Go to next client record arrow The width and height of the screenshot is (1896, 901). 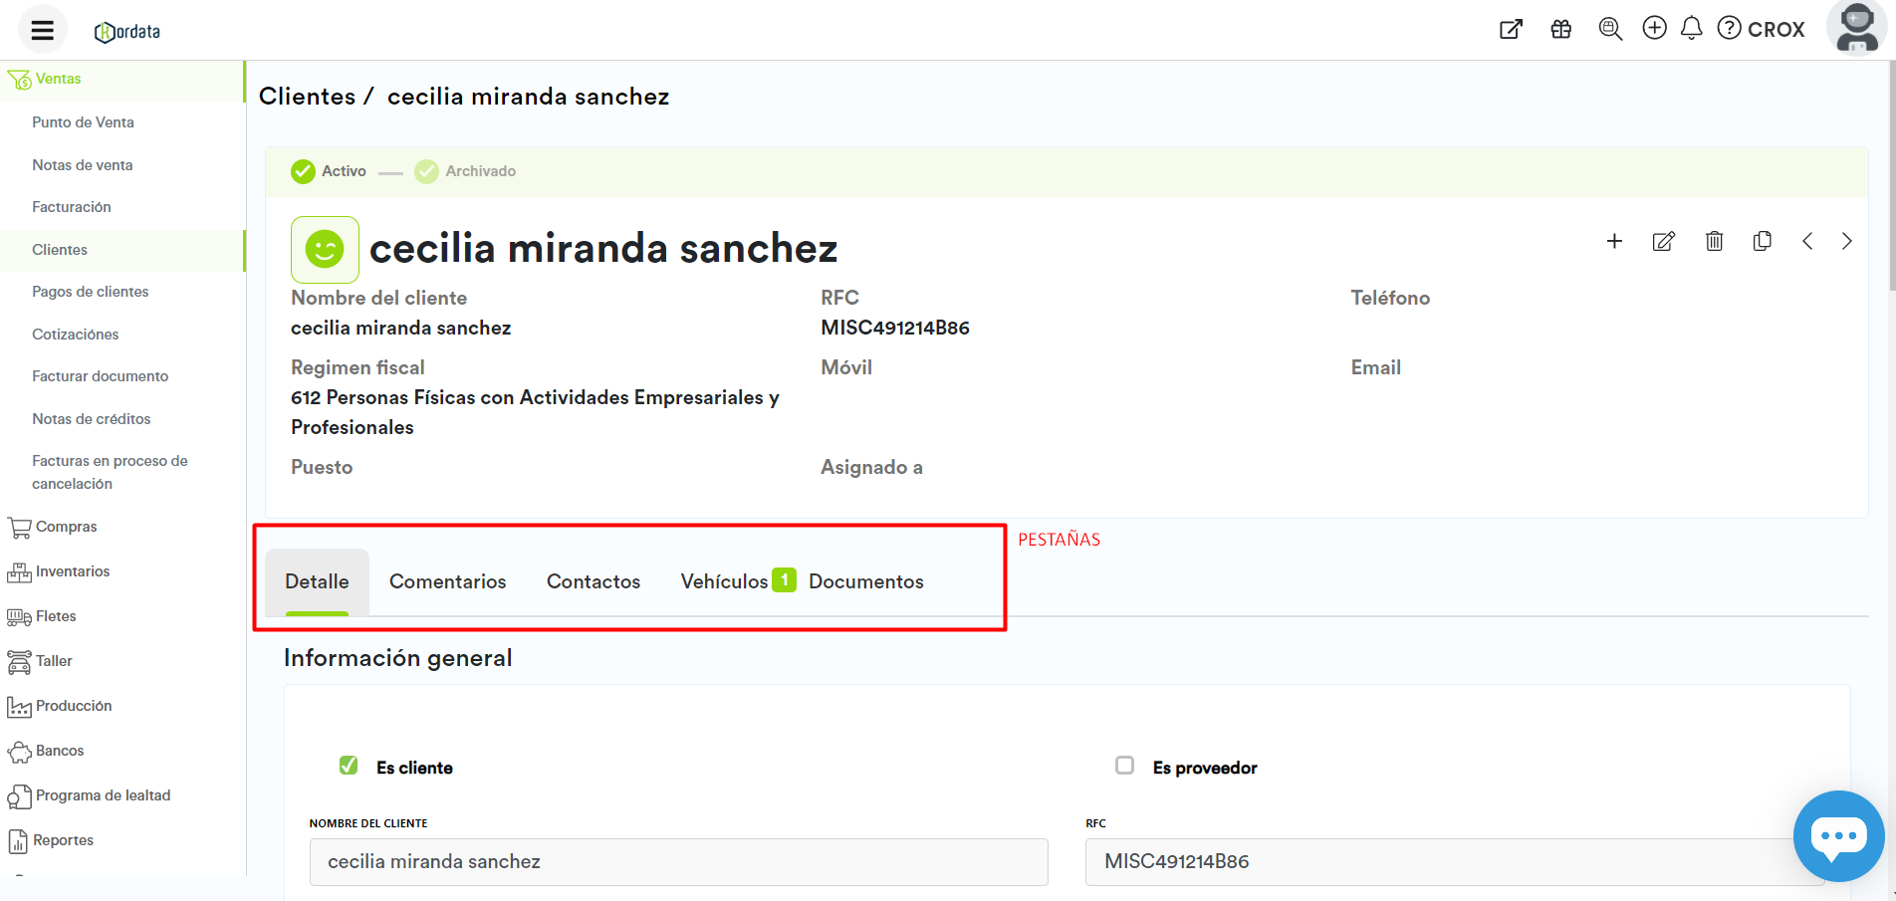(x=1846, y=242)
